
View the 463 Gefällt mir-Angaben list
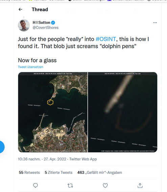[100, 173]
